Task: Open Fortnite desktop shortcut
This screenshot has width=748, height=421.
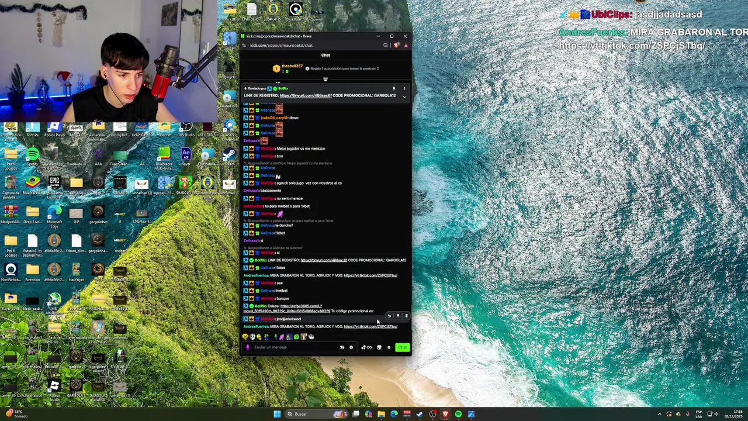Action: 33,127
